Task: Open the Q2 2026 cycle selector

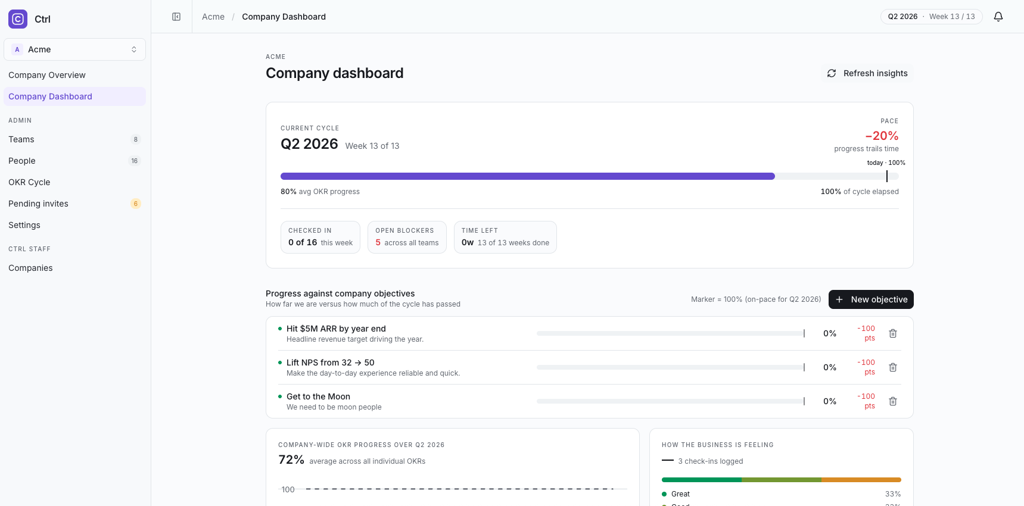Action: pyautogui.click(x=931, y=17)
